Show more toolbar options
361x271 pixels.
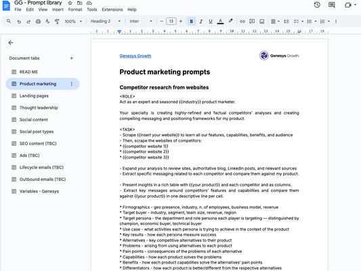tap(336, 22)
